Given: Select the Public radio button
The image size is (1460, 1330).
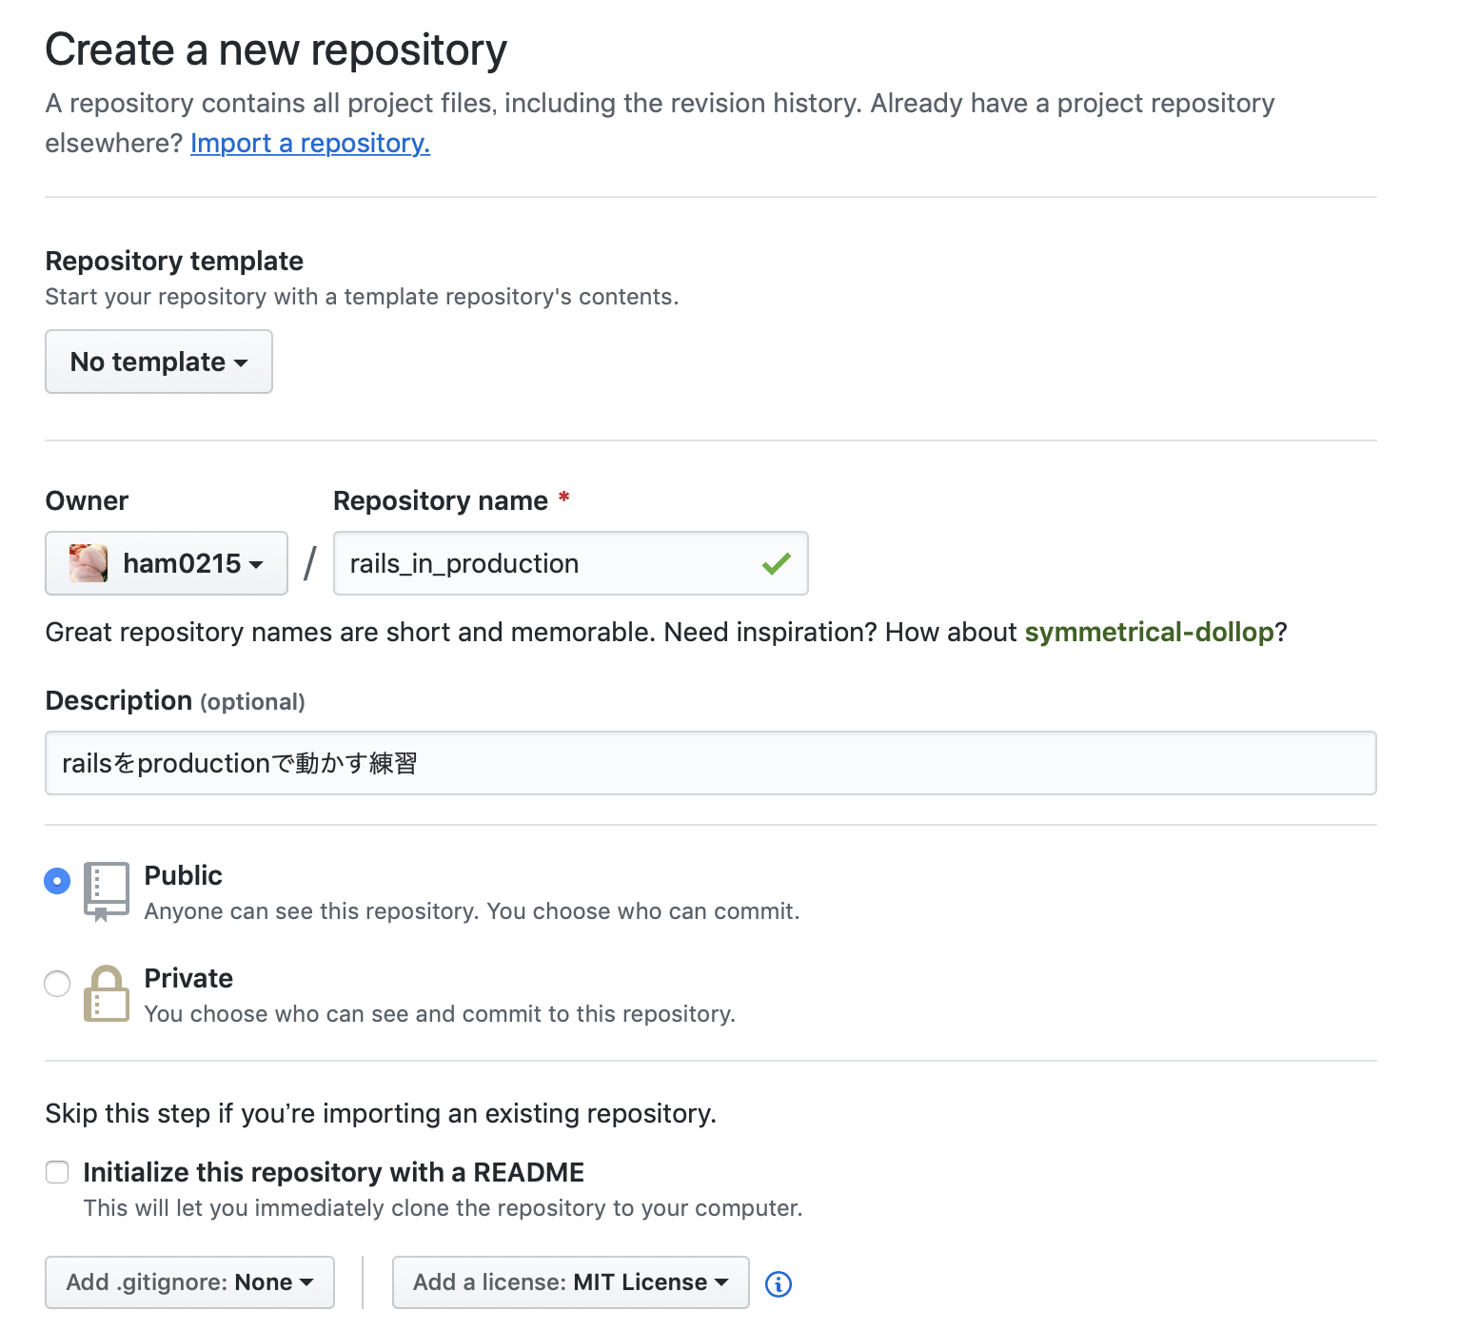Looking at the screenshot, I should [x=57, y=881].
